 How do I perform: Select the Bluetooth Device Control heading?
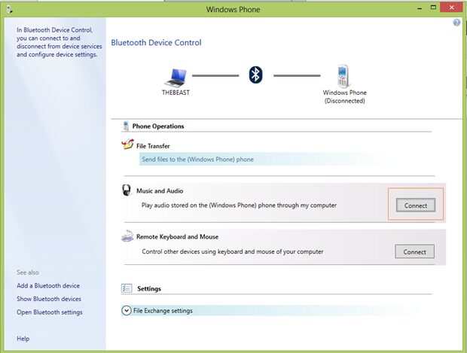tap(156, 43)
